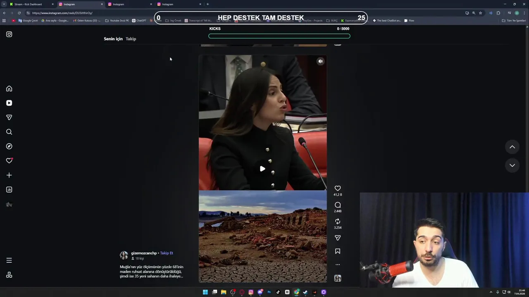Open Chrome profile avatar

[517, 13]
